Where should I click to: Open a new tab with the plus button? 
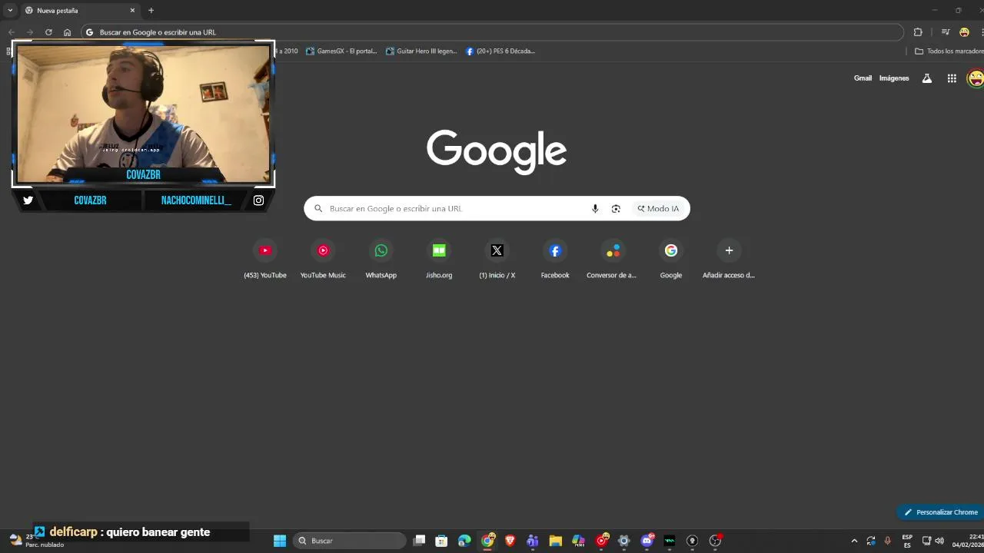(151, 11)
